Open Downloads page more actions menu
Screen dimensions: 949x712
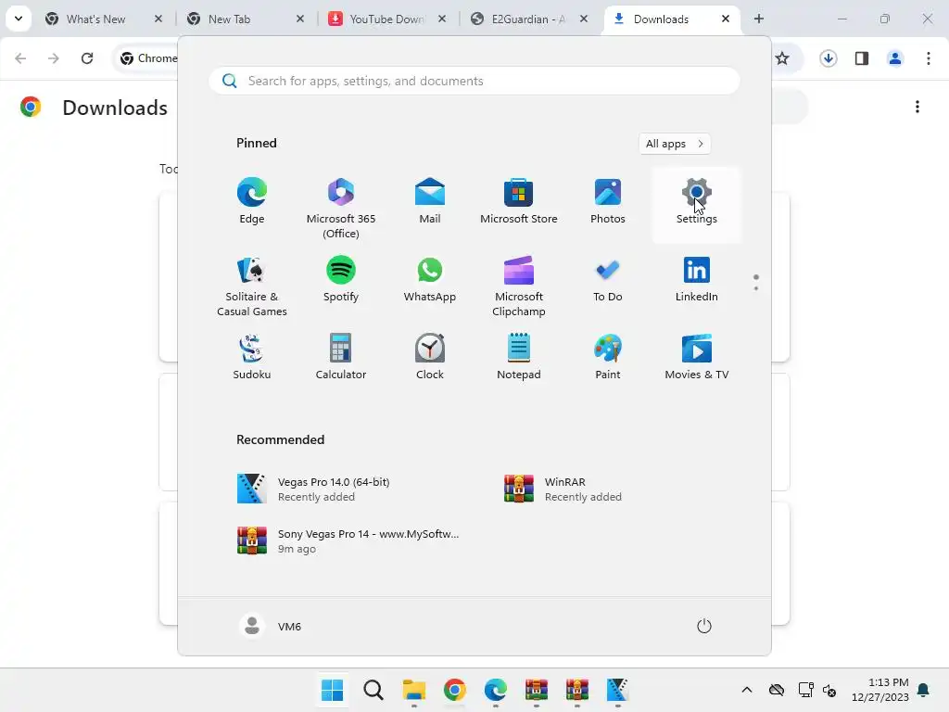click(x=917, y=108)
